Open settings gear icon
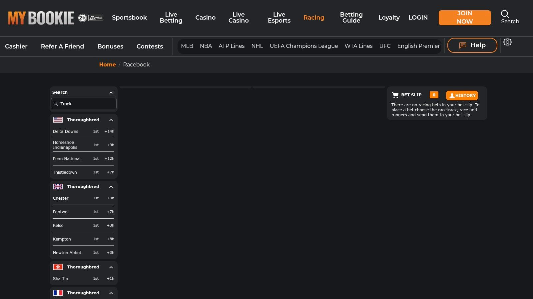The image size is (533, 299). coord(507,42)
